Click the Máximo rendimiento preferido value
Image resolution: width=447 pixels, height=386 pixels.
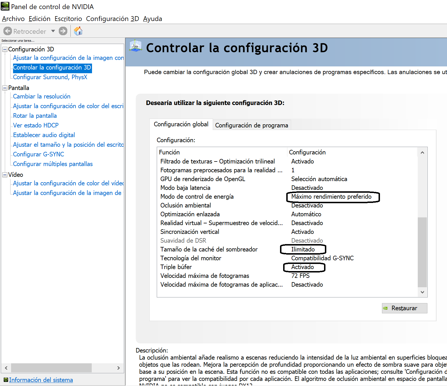coord(331,197)
